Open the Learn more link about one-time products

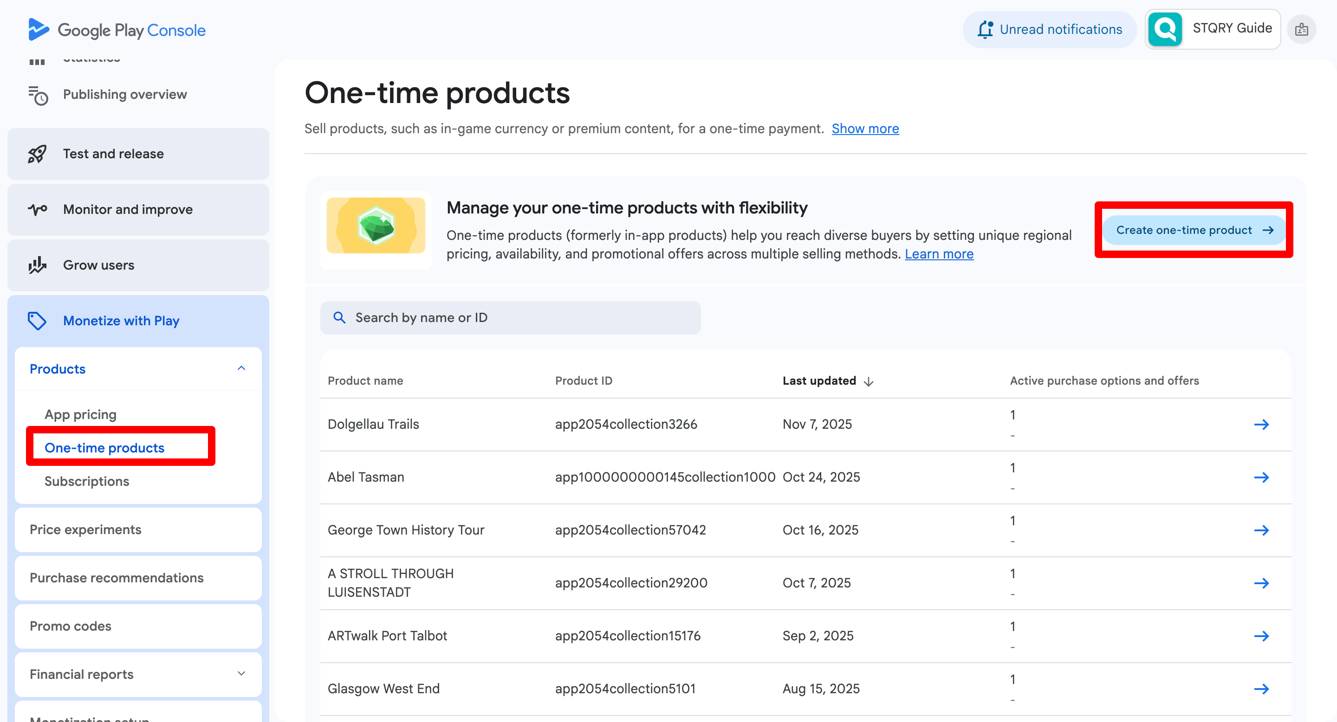click(940, 254)
